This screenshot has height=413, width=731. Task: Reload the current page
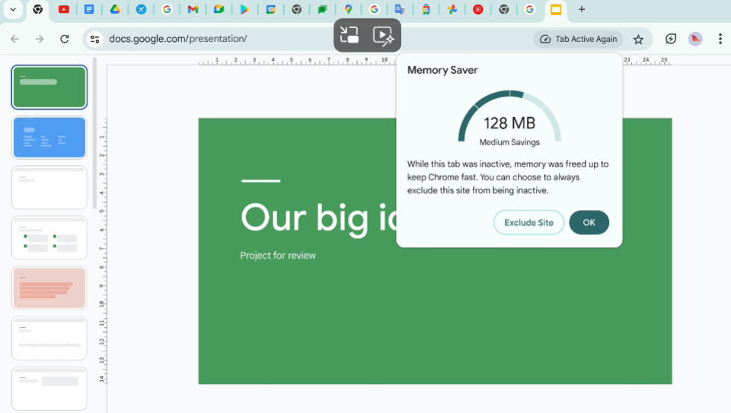coord(65,39)
